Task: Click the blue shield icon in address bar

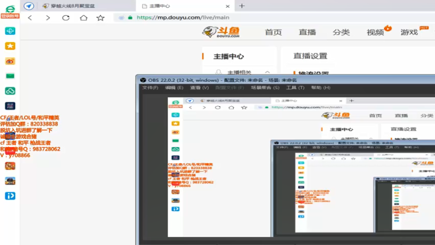Action: point(121,17)
